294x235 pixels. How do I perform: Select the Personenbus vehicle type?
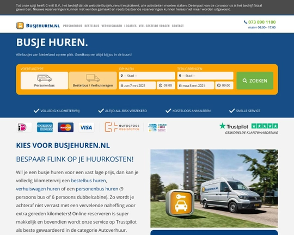(45, 81)
